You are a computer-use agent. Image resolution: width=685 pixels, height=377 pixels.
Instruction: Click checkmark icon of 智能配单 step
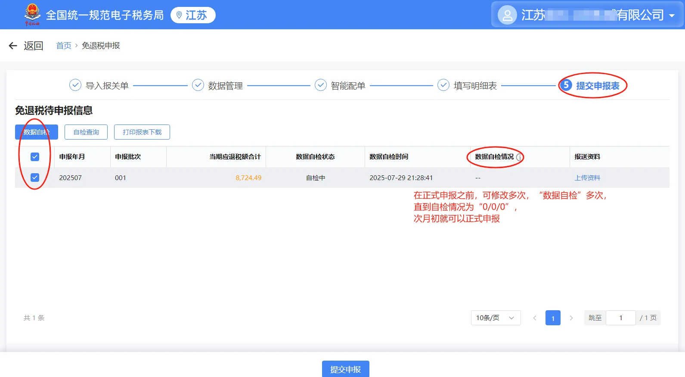click(321, 85)
